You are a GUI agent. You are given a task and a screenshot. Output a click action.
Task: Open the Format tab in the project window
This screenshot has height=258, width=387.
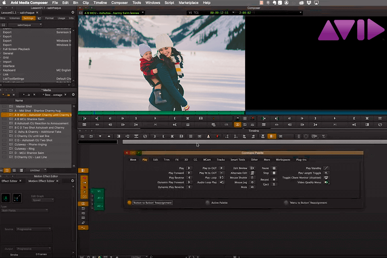point(49,18)
